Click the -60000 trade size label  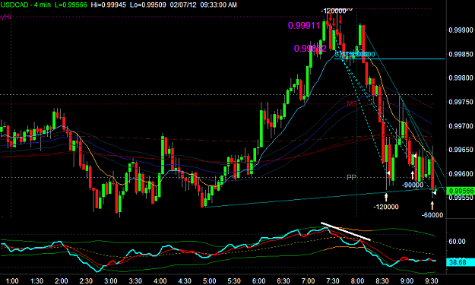coord(432,215)
